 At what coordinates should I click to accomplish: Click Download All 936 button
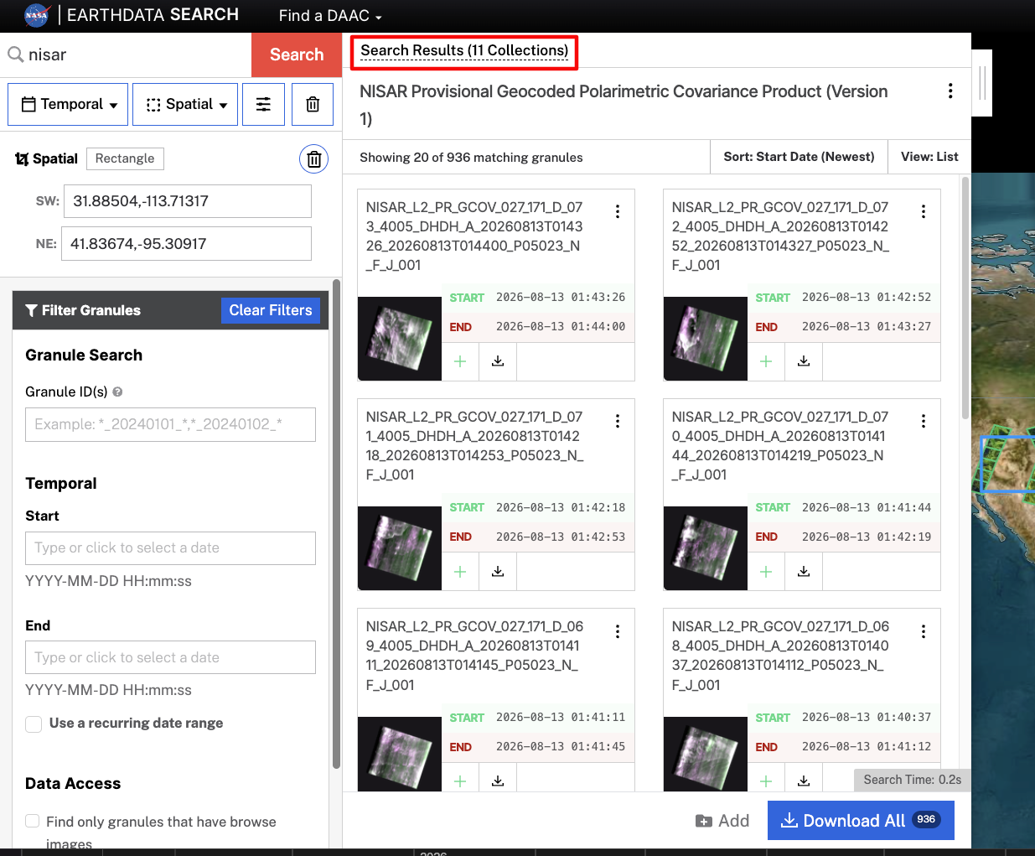click(861, 820)
